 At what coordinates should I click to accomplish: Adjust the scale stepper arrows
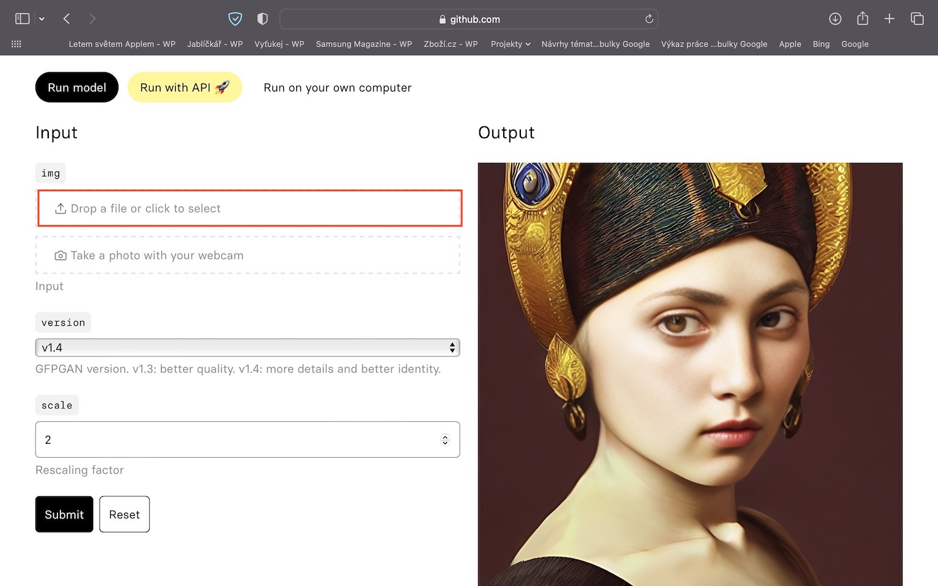coord(445,440)
